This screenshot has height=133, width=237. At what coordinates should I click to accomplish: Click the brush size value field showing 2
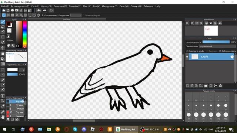[x=22, y=70]
